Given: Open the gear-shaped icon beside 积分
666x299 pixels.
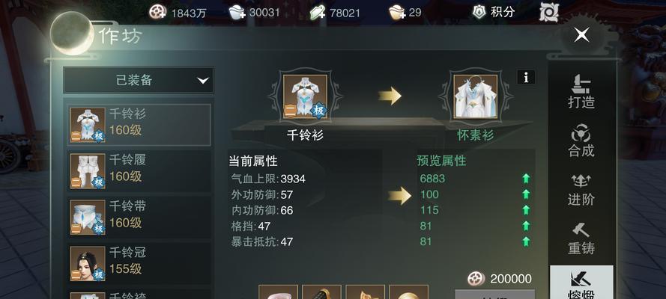Looking at the screenshot, I should [x=548, y=12].
